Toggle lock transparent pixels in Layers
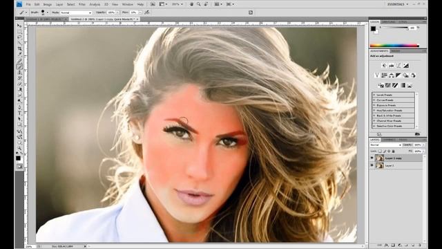Screen dimensions: 442x249 click(x=380, y=151)
